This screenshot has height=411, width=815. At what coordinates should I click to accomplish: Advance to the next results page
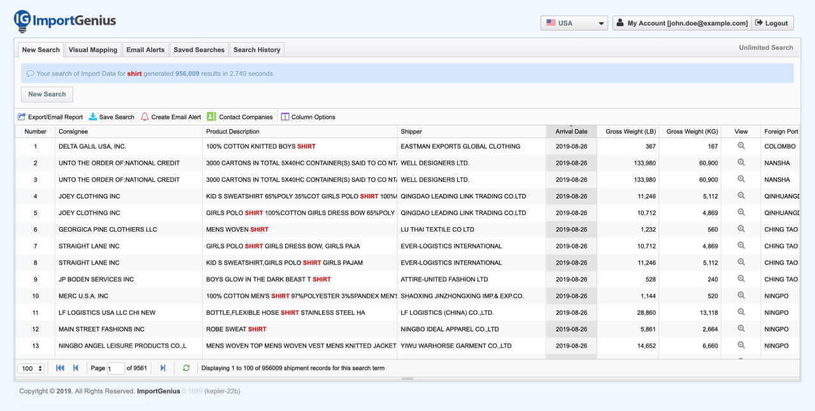click(x=163, y=368)
